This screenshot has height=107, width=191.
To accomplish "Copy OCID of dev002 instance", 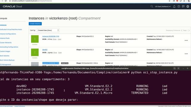I will coord(60,53).
